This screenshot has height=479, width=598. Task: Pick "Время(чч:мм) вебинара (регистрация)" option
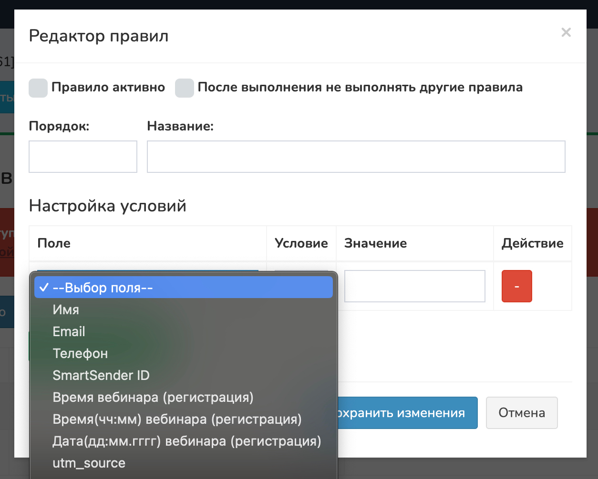(177, 419)
